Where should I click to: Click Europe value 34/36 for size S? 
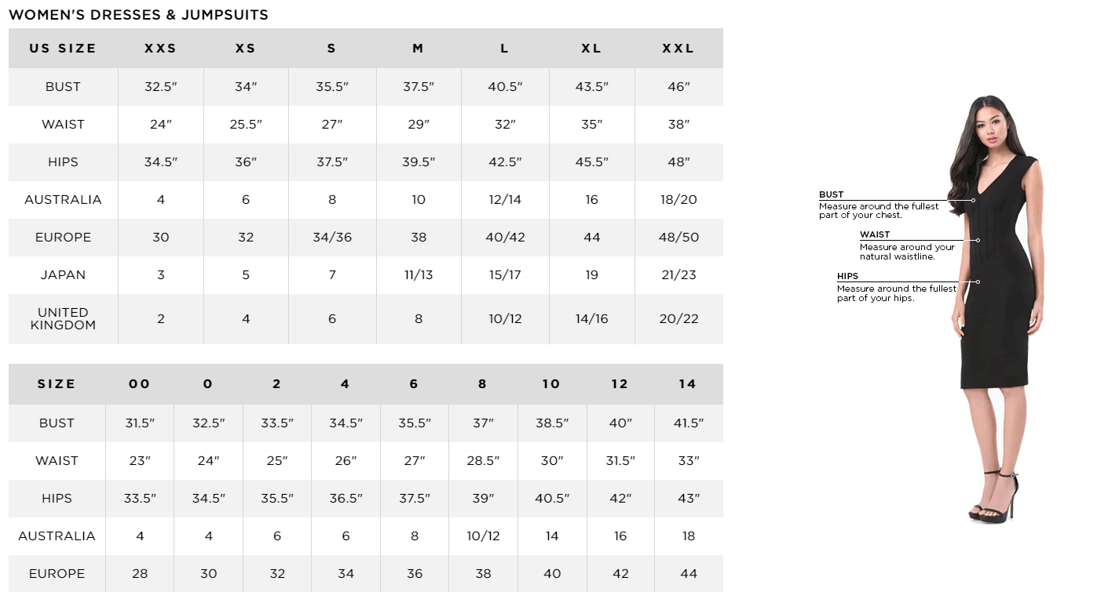click(332, 238)
